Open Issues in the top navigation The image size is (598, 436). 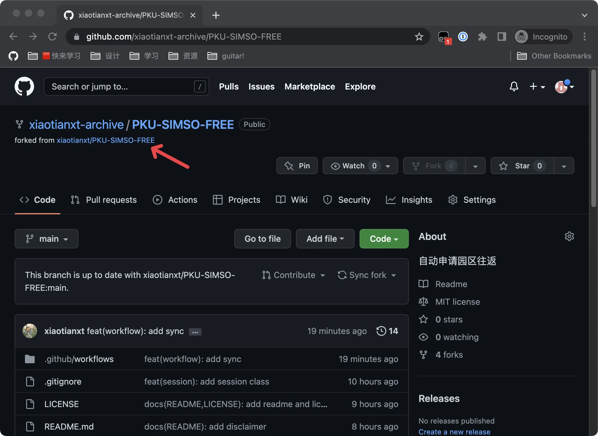(262, 87)
